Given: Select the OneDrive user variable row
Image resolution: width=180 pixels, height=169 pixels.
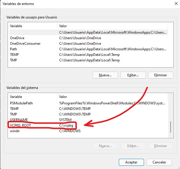Looking at the screenshot, I should pyautogui.click(x=89, y=38).
